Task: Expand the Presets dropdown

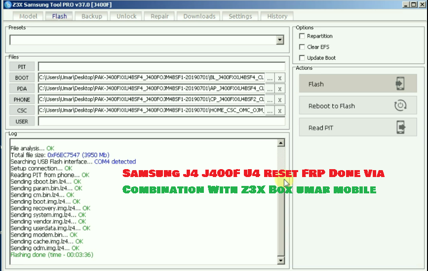Action: [280, 40]
